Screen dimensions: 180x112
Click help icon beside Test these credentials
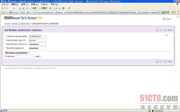(x=28, y=53)
